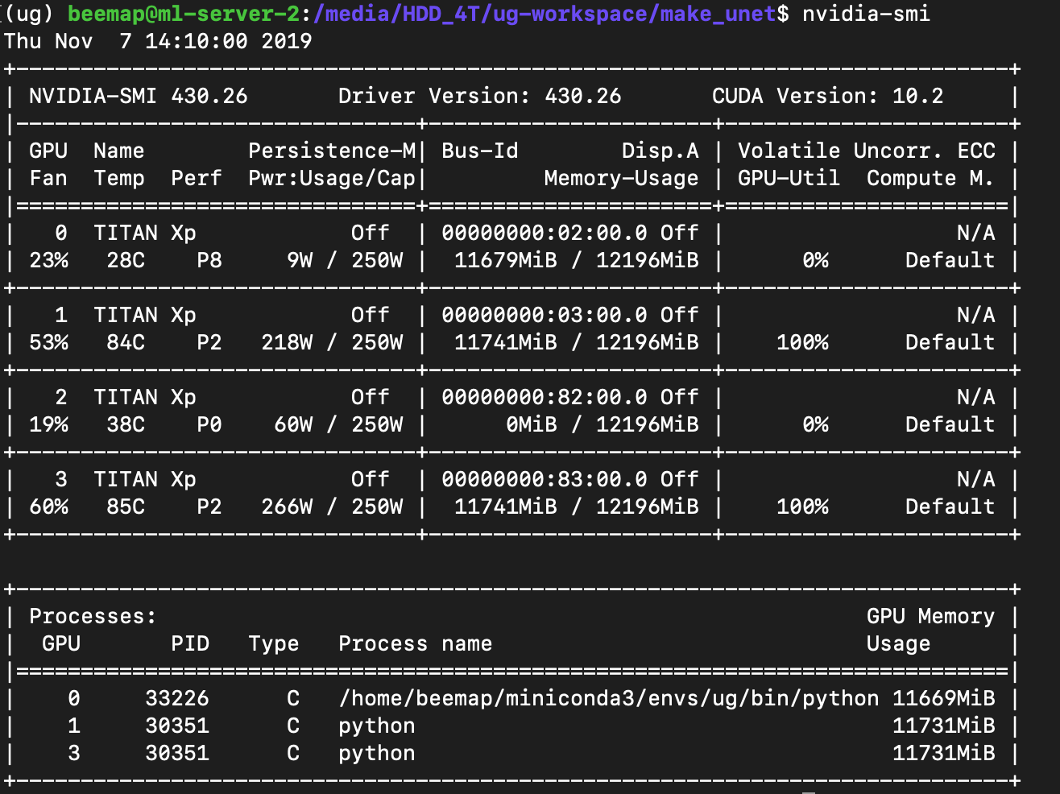Click the GPU Memory column header

931,616
